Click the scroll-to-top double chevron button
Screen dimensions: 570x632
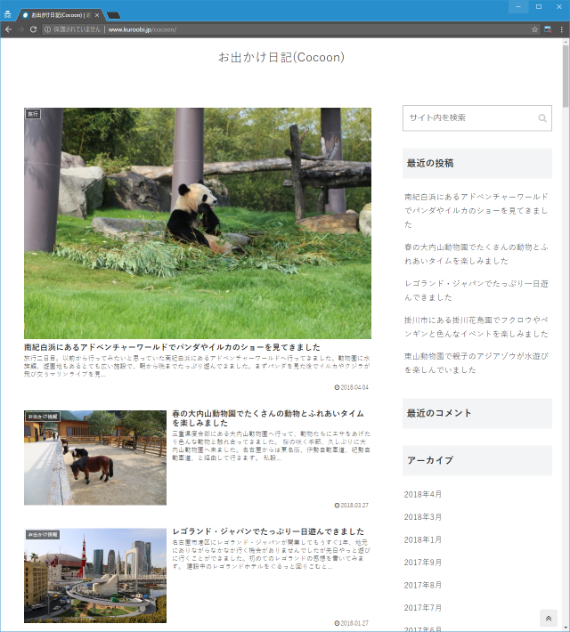coord(549,619)
